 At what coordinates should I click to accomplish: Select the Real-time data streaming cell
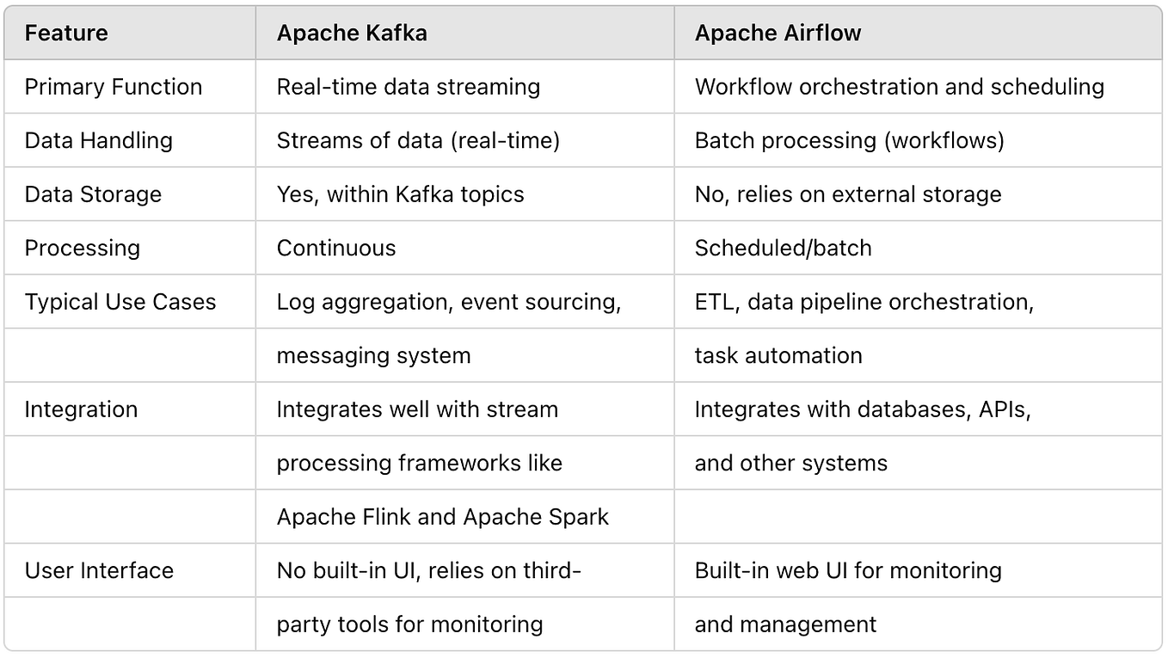[408, 87]
